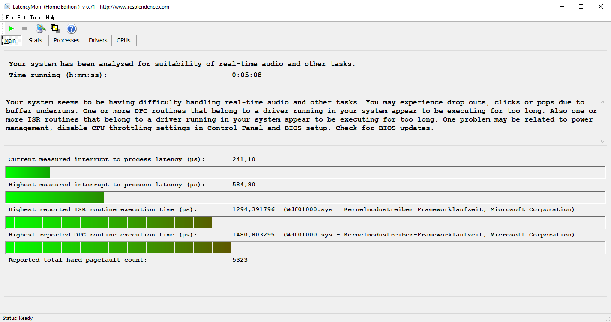Click the current interrupt latency green bar
611x322 pixels.
(x=27, y=172)
